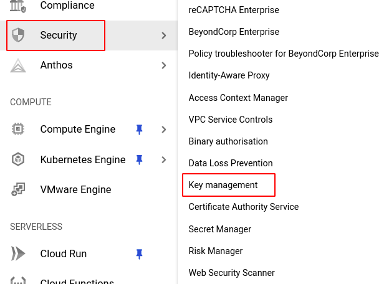Click the Security shield icon
Image resolution: width=389 pixels, height=284 pixels.
[x=18, y=35]
